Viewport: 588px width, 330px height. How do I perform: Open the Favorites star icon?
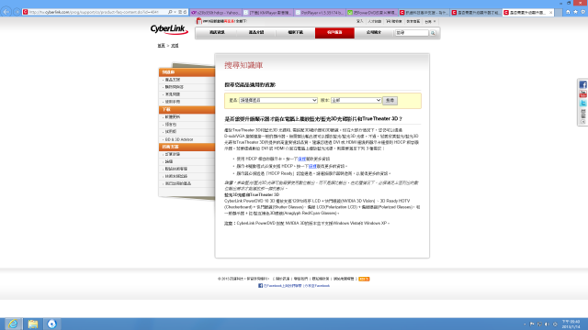[x=575, y=12]
